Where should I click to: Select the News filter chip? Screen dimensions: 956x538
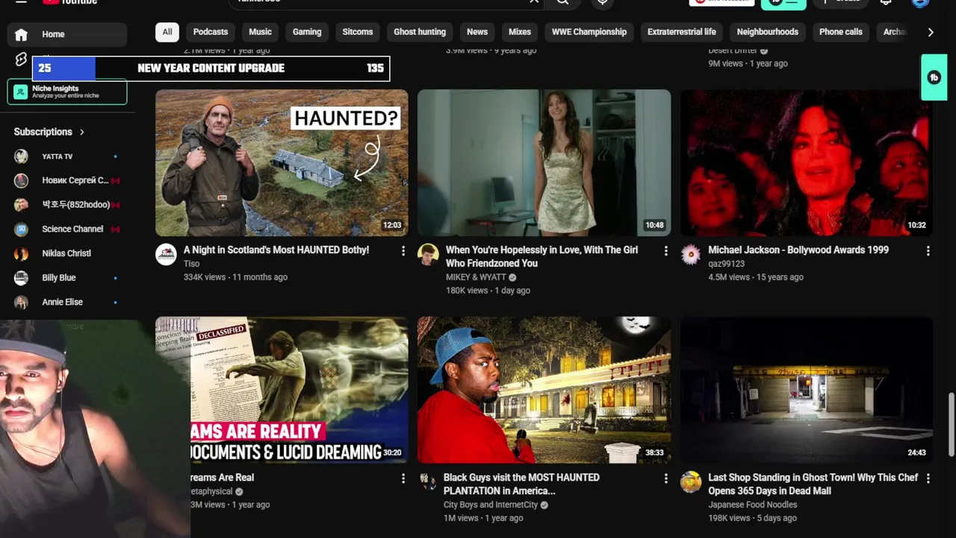tap(477, 32)
